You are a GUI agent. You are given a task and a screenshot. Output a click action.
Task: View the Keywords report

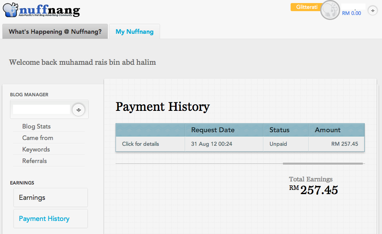pos(36,149)
